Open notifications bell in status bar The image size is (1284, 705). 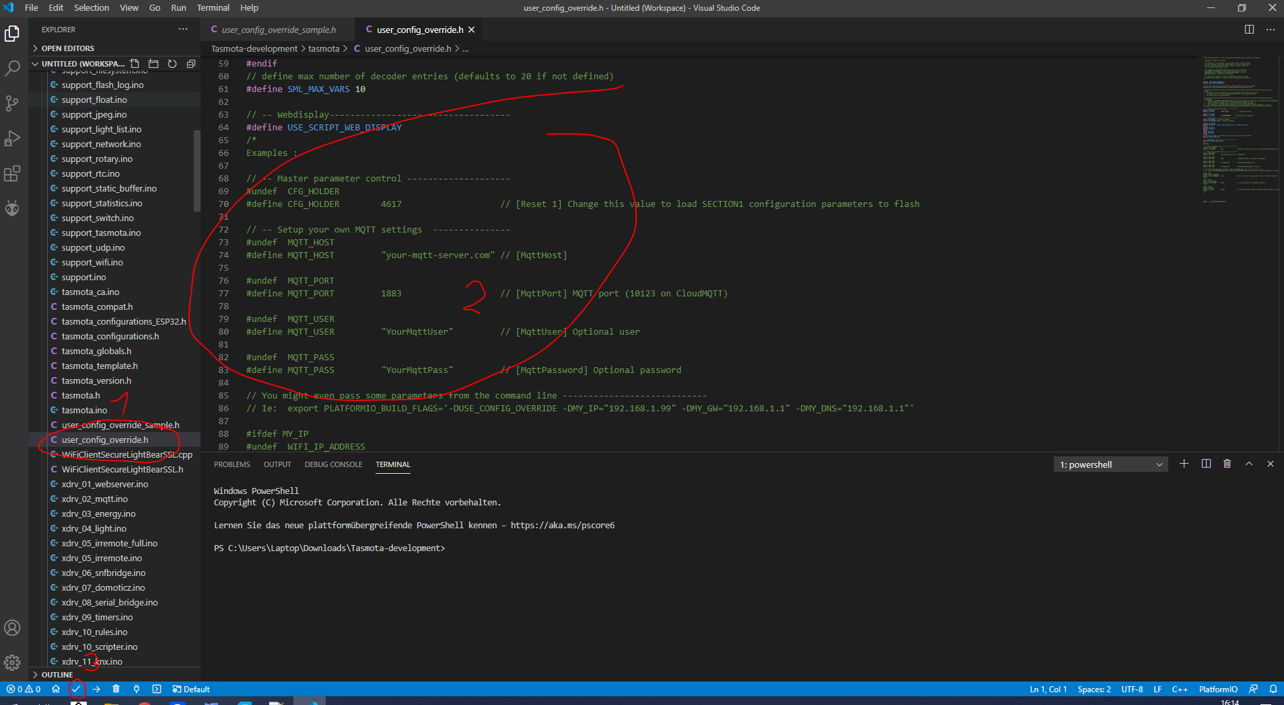tap(1273, 689)
